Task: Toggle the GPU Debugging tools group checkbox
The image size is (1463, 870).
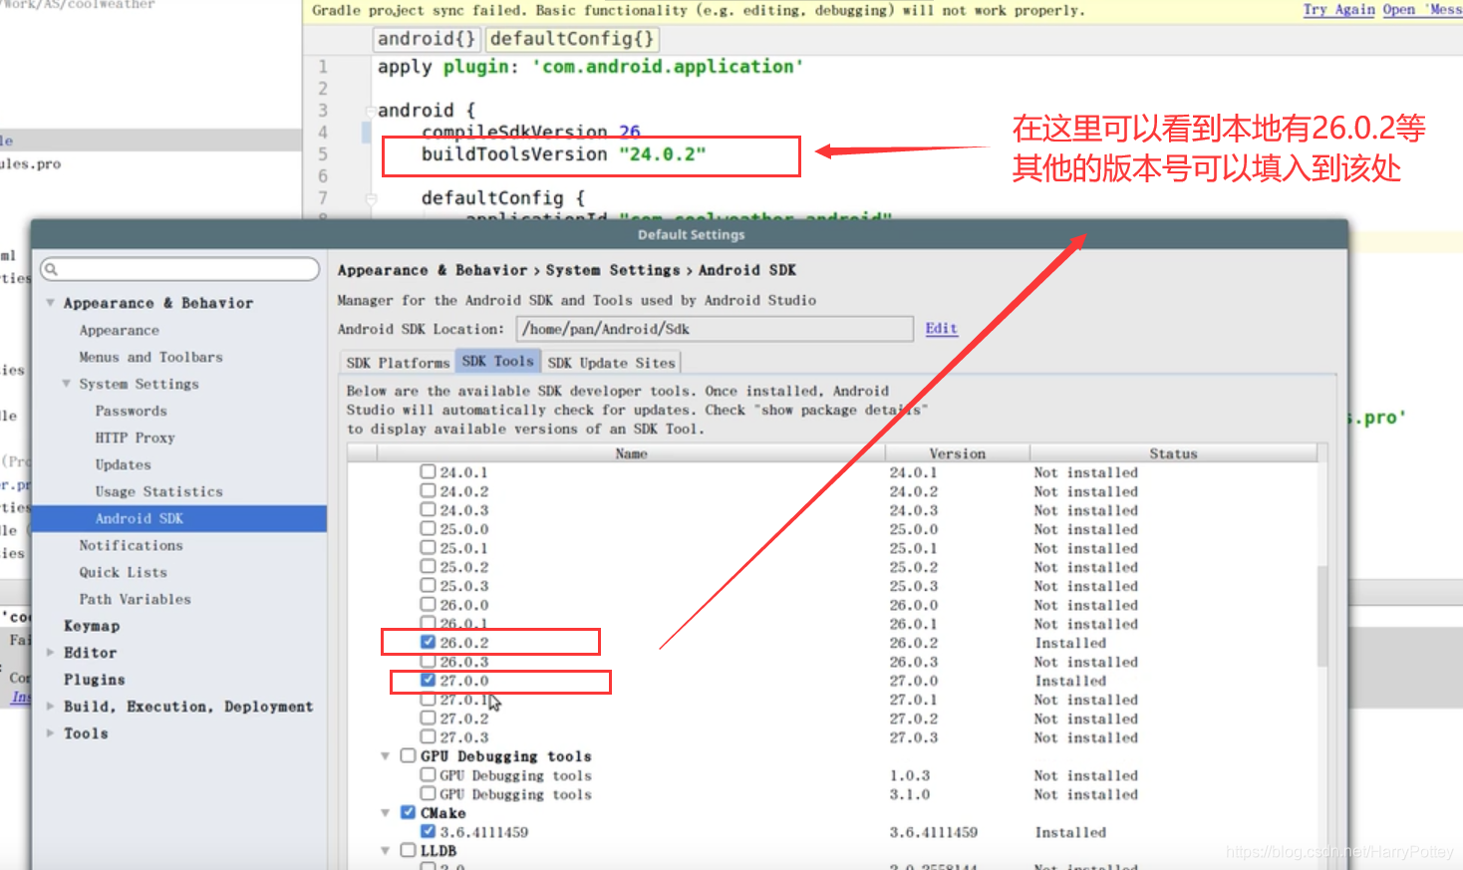Action: [x=408, y=755]
